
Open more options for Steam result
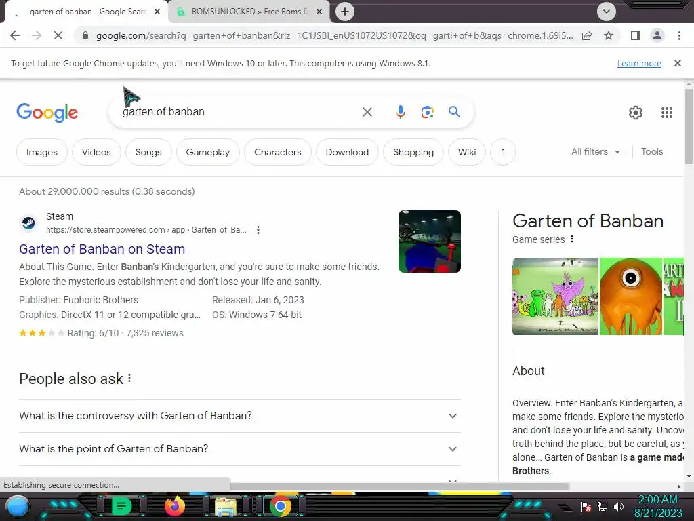tap(258, 230)
